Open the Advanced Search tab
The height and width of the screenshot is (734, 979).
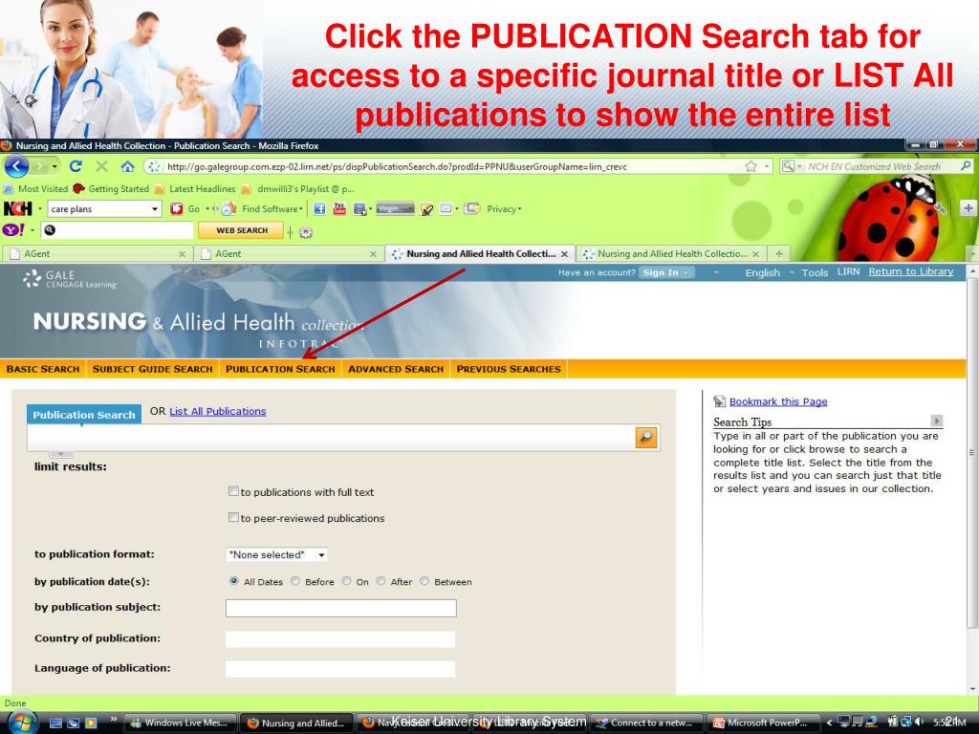[x=396, y=369]
